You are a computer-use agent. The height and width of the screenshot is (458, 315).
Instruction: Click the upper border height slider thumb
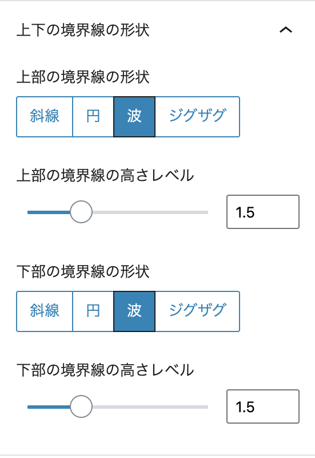point(81,212)
